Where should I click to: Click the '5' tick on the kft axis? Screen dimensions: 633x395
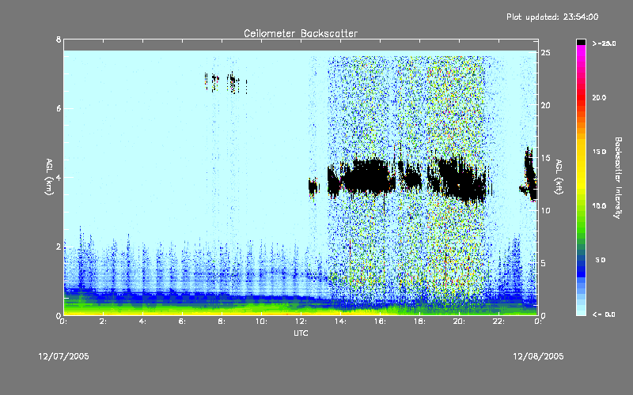(544, 263)
